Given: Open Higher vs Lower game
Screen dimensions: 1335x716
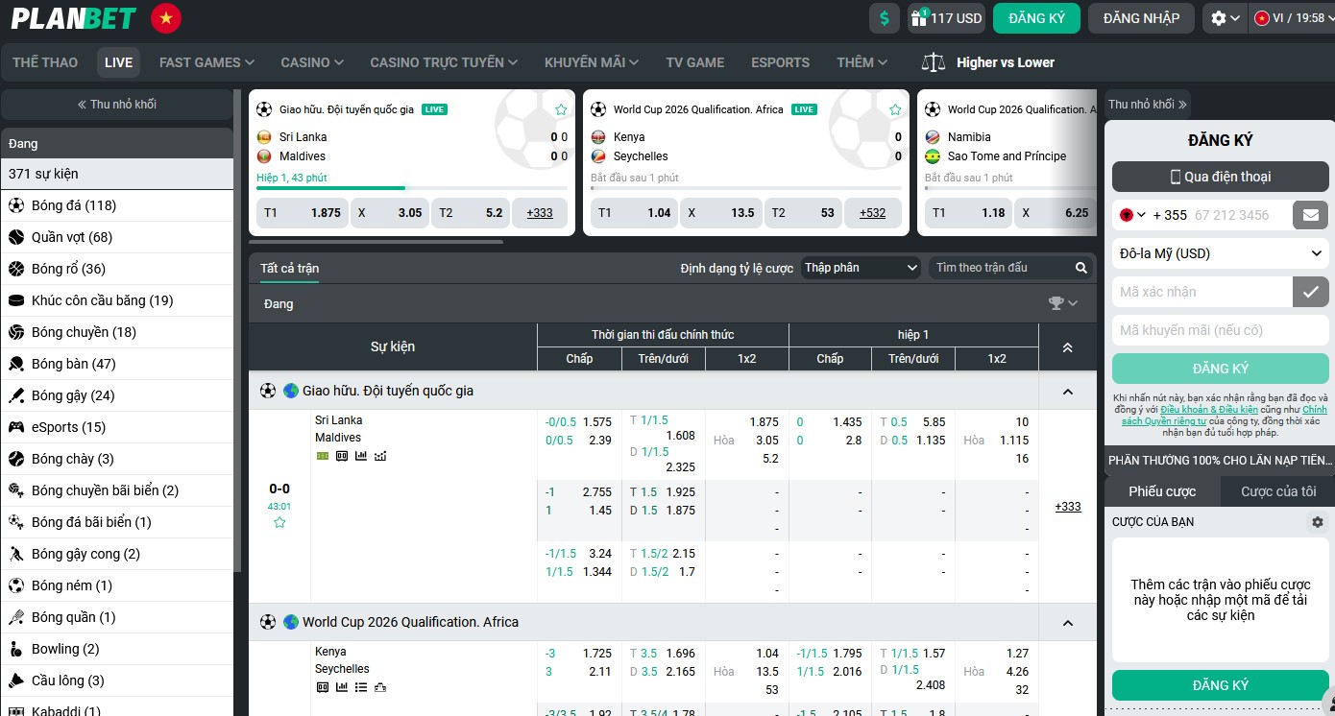Looking at the screenshot, I should 987,62.
